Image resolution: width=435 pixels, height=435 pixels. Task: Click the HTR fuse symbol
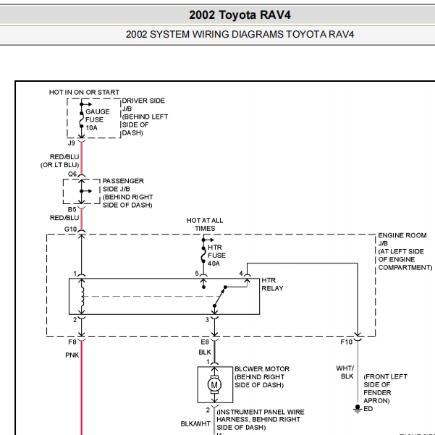click(203, 255)
